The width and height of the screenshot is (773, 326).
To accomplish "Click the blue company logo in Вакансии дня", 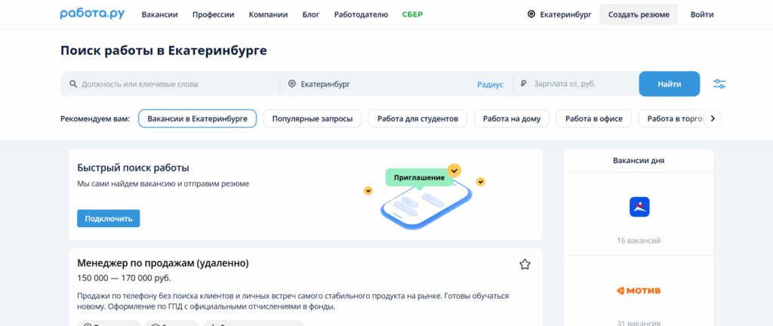I will tap(639, 207).
